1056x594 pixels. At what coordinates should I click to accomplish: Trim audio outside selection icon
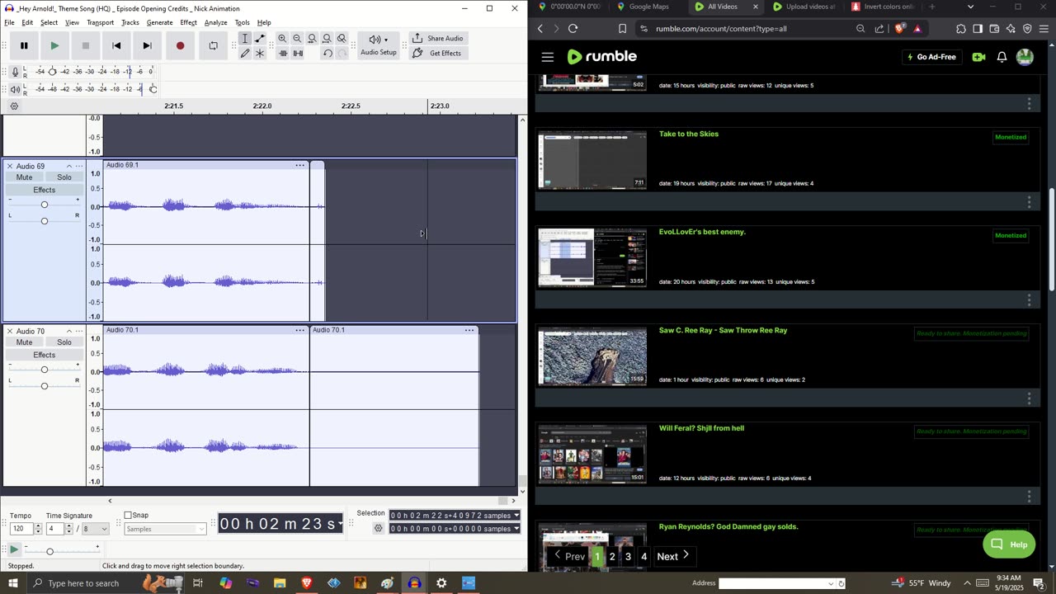[x=283, y=54]
